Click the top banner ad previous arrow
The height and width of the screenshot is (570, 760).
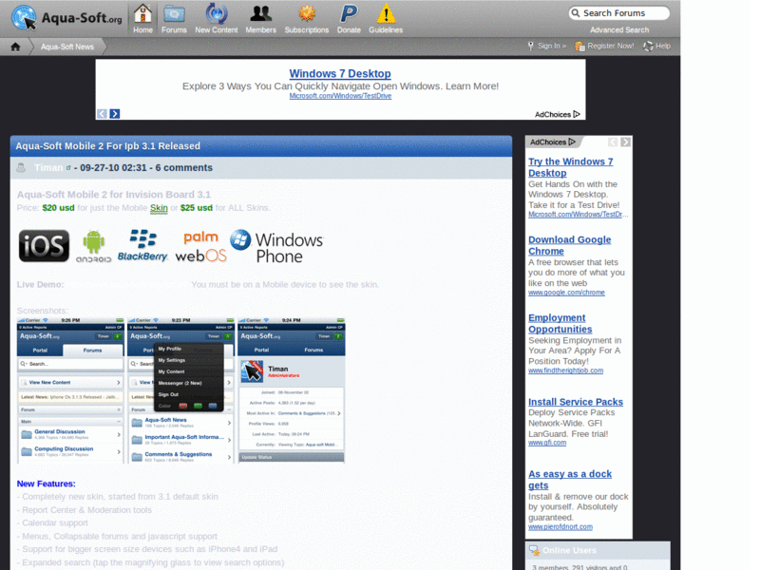point(102,113)
